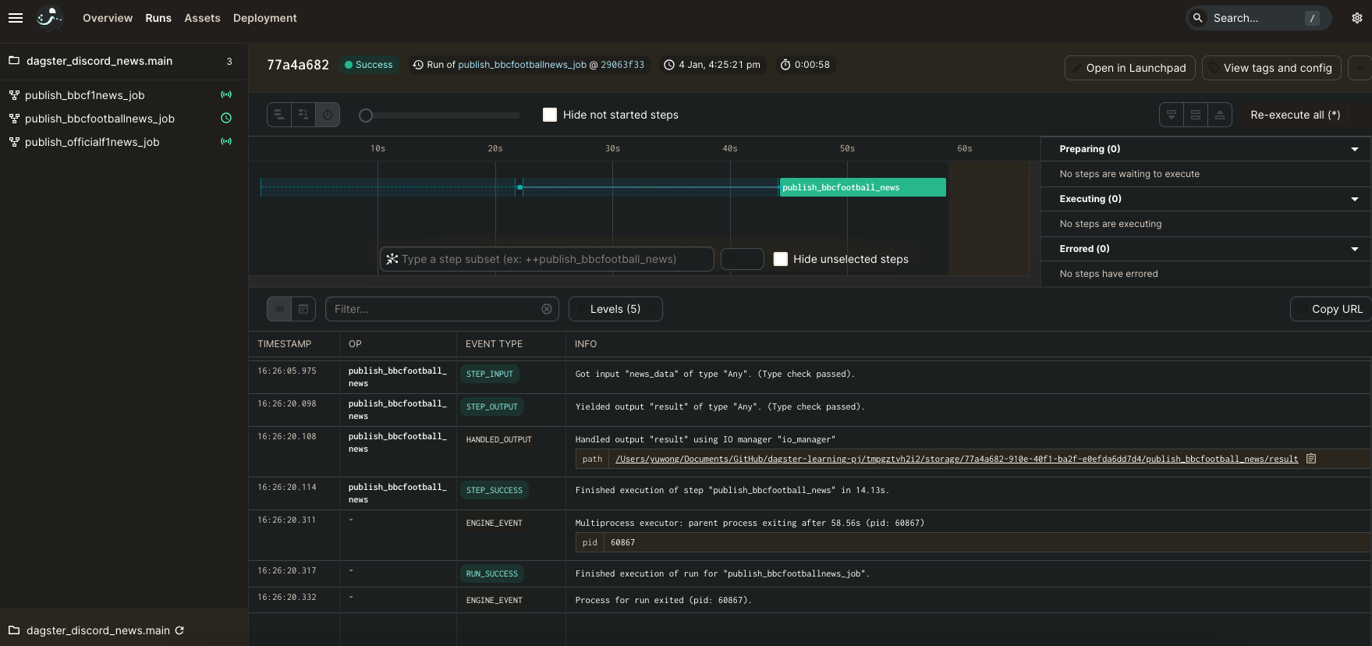Click the Dagster logo

[50, 17]
